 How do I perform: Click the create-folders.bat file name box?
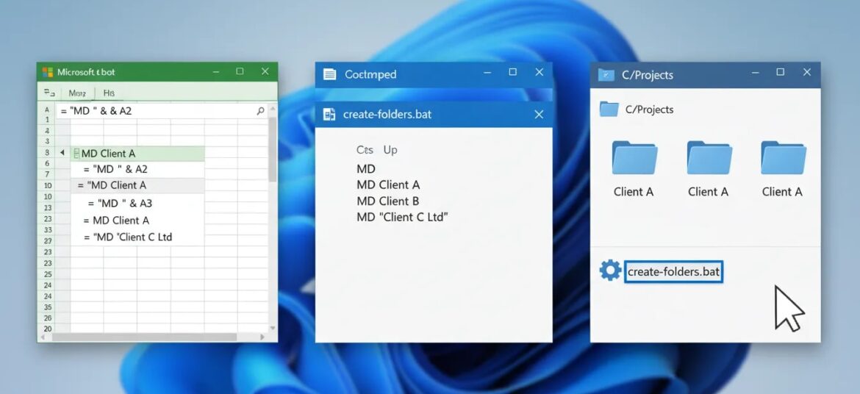point(673,272)
